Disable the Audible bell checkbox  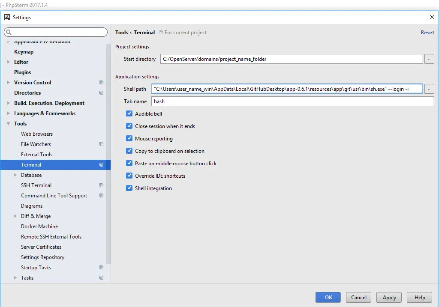click(x=129, y=113)
